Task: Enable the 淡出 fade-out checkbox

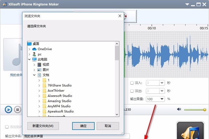Action: tap(132, 91)
